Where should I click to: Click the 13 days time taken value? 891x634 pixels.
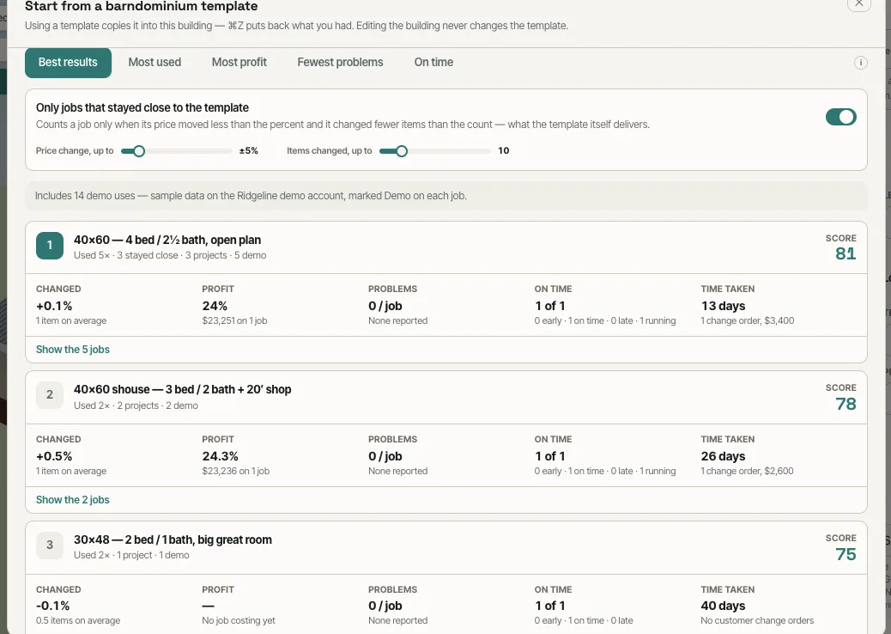click(x=723, y=306)
